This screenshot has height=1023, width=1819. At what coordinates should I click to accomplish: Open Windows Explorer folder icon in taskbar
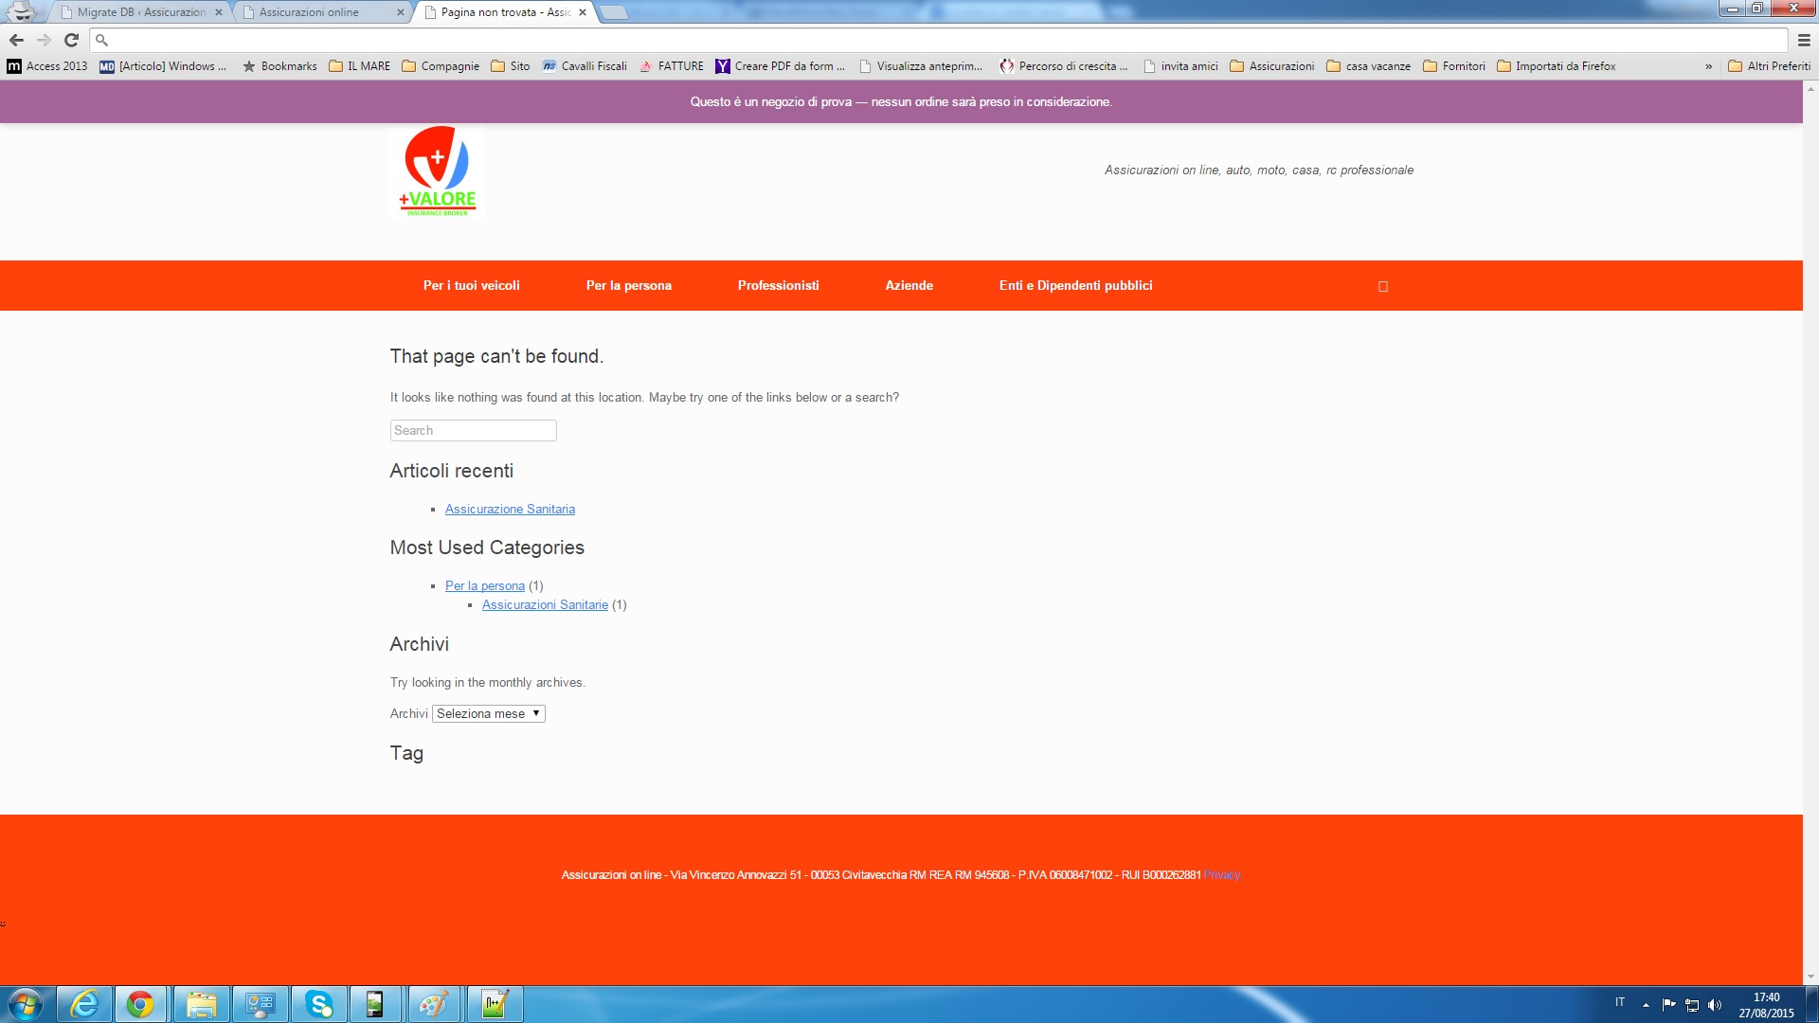(201, 1004)
